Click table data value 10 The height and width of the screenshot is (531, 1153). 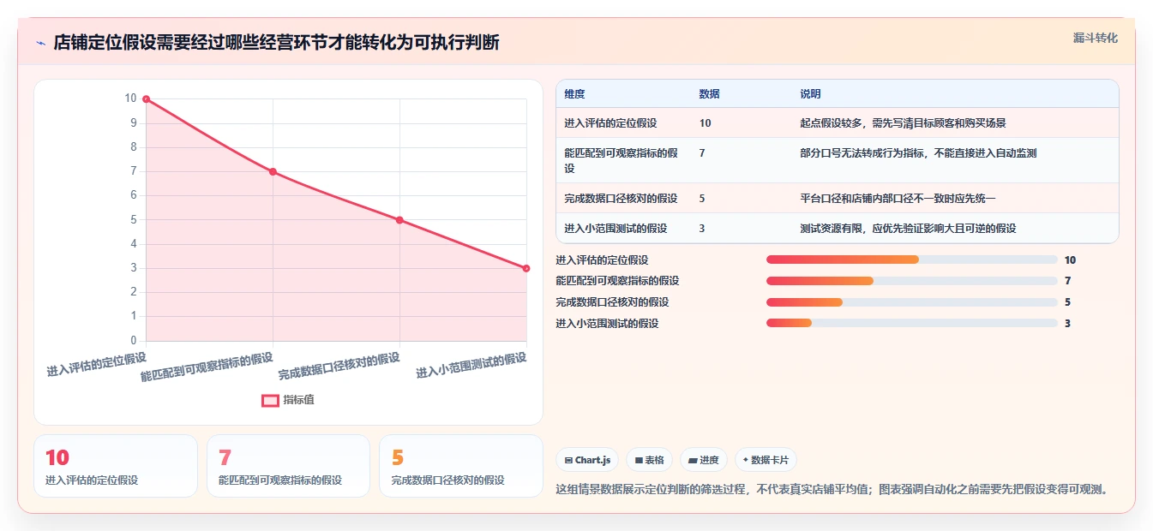705,123
